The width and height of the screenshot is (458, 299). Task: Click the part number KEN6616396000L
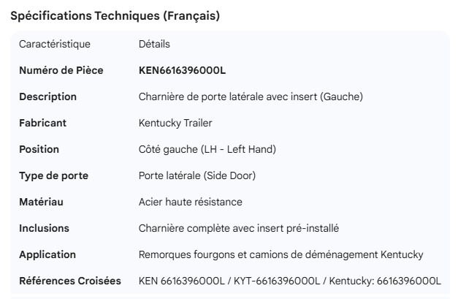(x=182, y=70)
